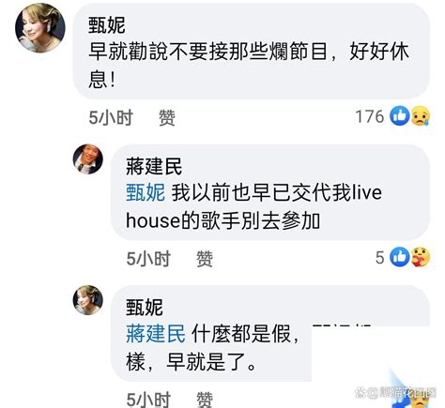View the 5 reactions count on 蔣建民's reply
The height and width of the screenshot is (408, 445).
tap(379, 258)
